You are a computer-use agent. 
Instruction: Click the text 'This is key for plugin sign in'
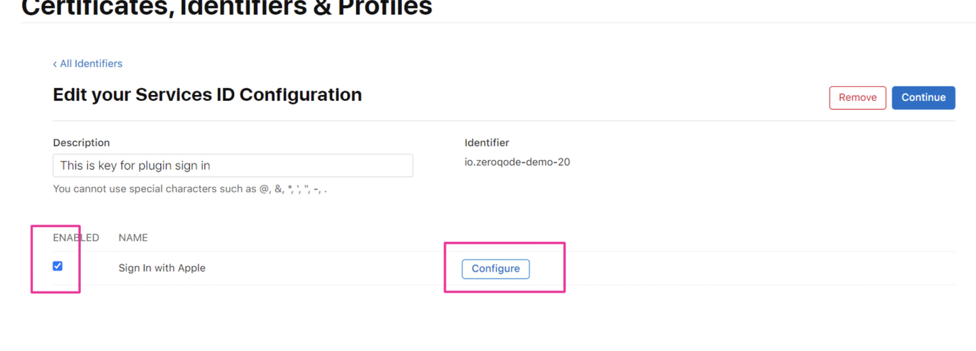click(x=135, y=166)
